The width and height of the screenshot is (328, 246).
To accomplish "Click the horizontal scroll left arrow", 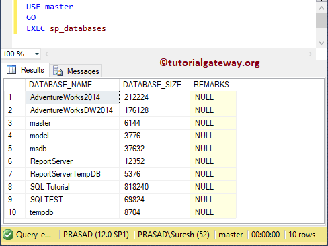I will (46, 54).
